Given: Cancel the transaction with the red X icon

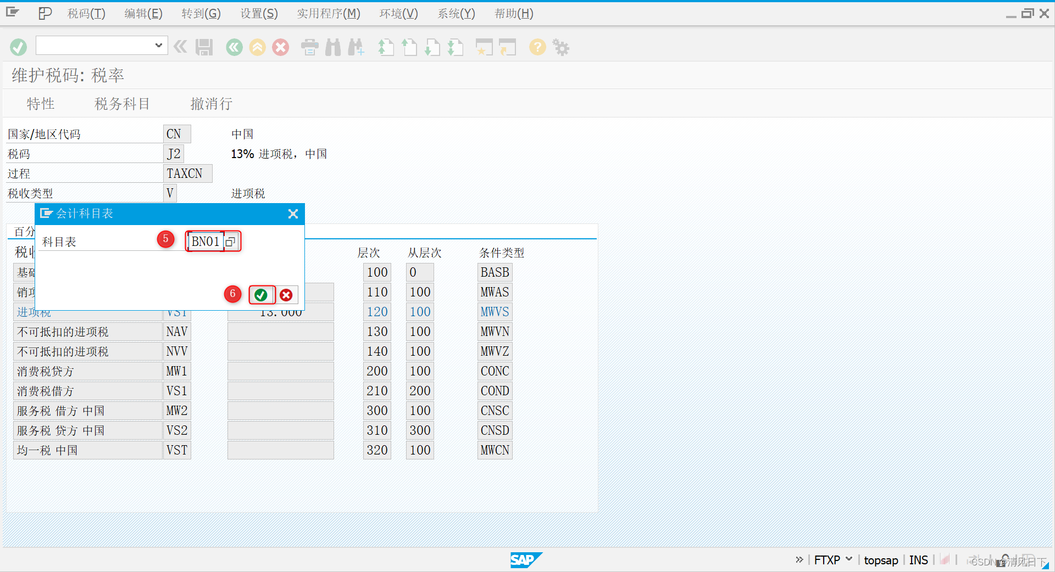Looking at the screenshot, I should click(x=281, y=47).
